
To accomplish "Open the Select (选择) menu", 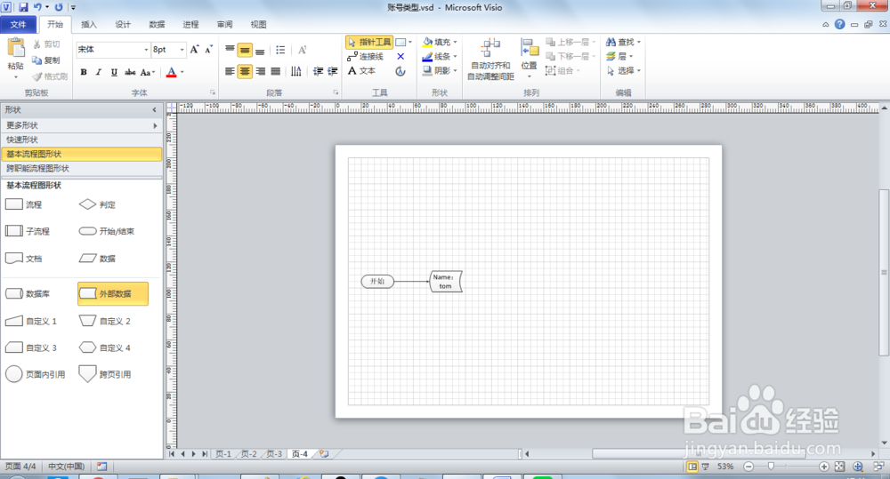I will [x=623, y=70].
